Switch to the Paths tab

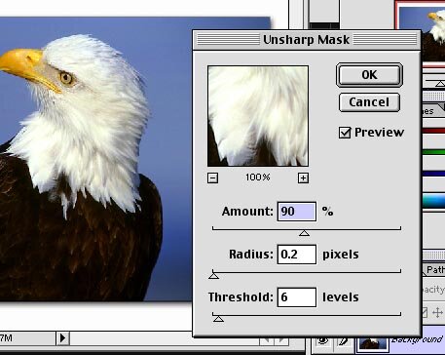coord(434,269)
